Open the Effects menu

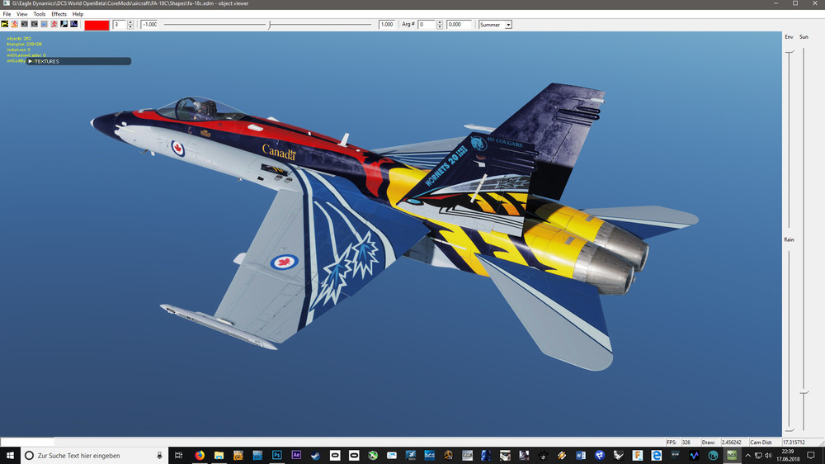coord(59,14)
